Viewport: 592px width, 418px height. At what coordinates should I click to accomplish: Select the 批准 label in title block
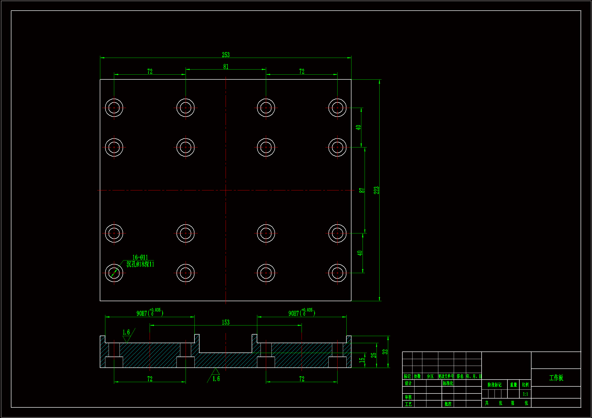click(448, 404)
